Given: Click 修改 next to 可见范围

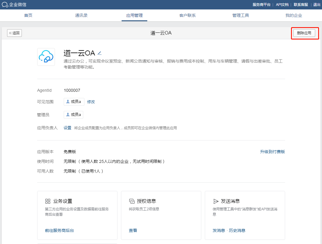Looking at the screenshot, I should pos(91,102).
